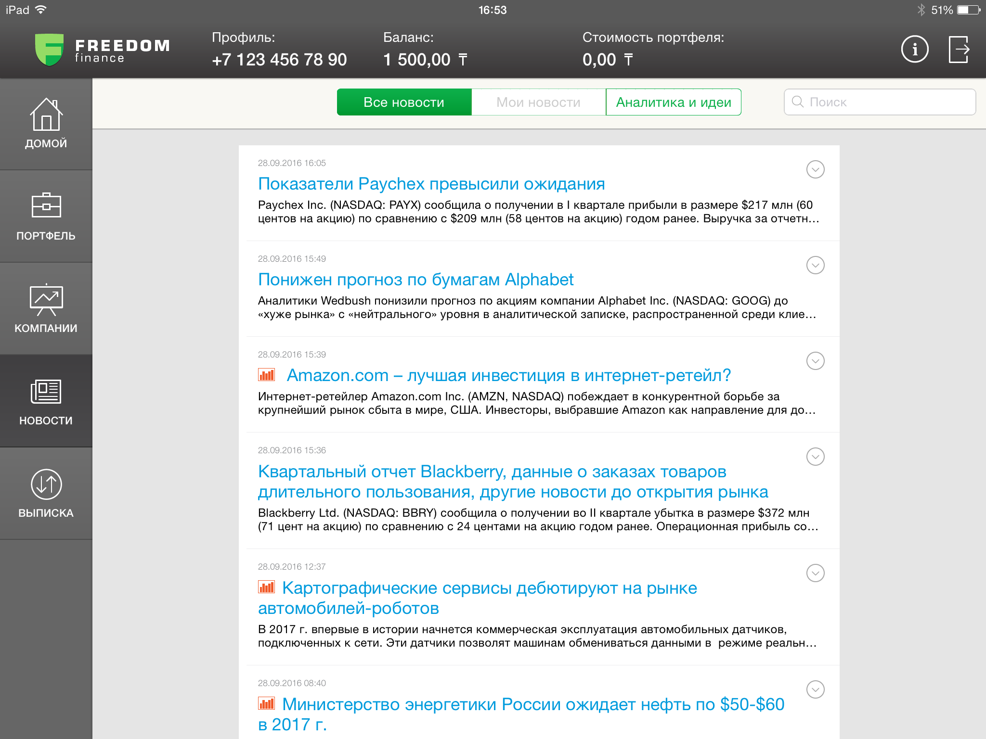Open the Компании chart section

click(x=46, y=309)
